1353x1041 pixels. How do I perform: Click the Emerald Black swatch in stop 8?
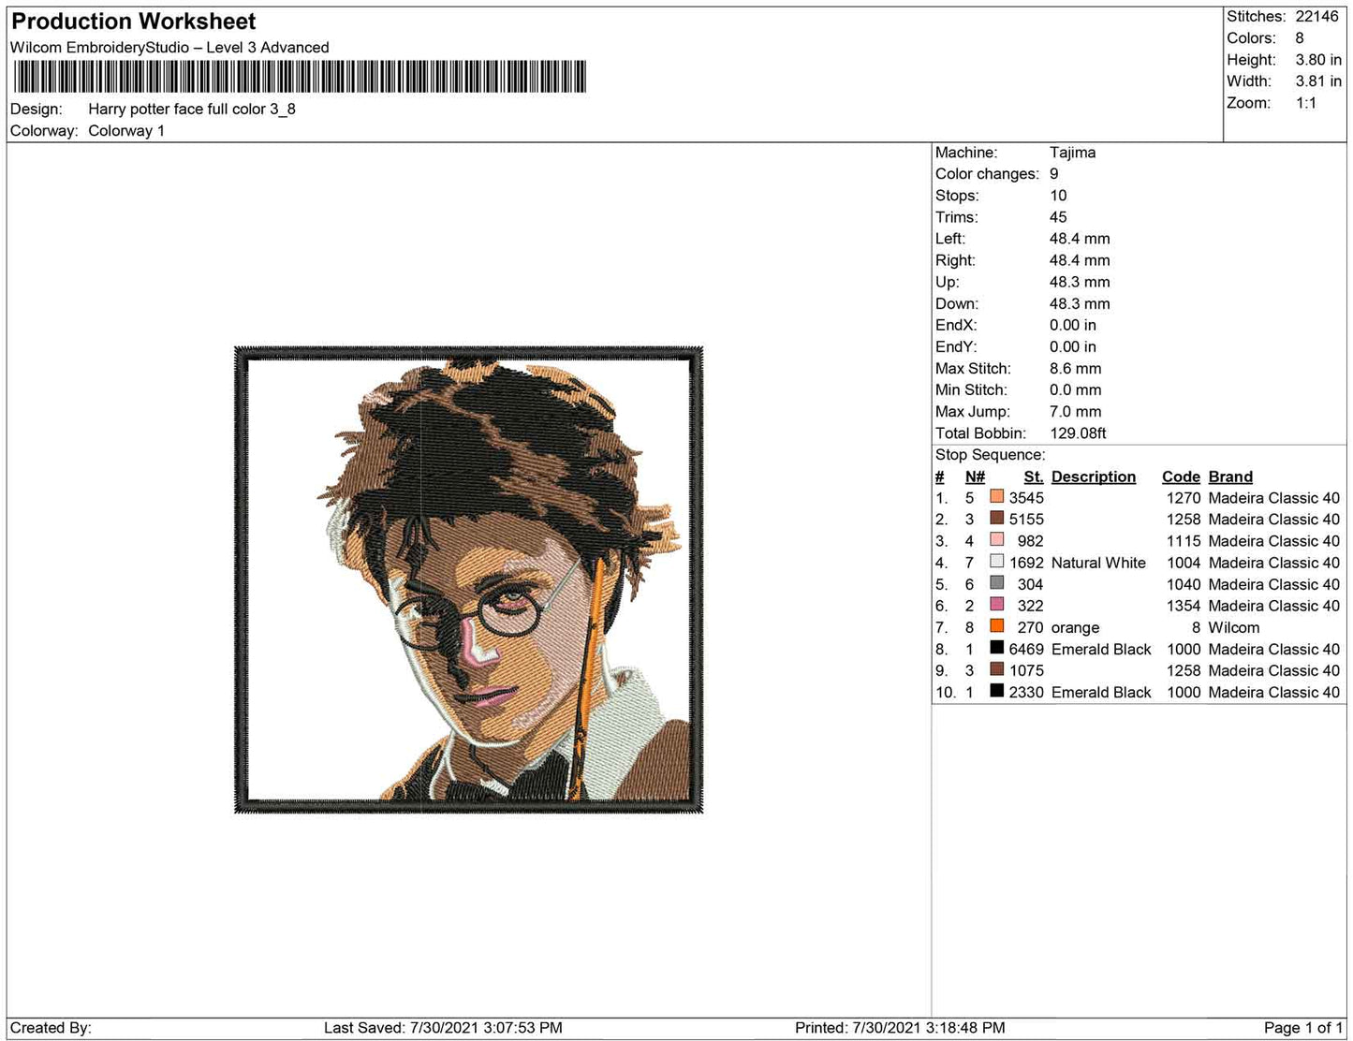click(997, 649)
